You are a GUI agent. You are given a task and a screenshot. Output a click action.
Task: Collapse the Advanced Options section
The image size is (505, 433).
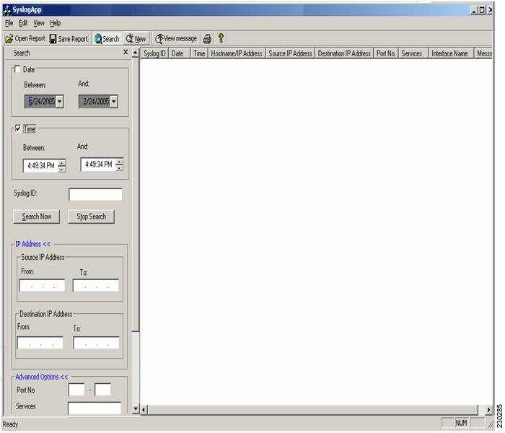(42, 377)
